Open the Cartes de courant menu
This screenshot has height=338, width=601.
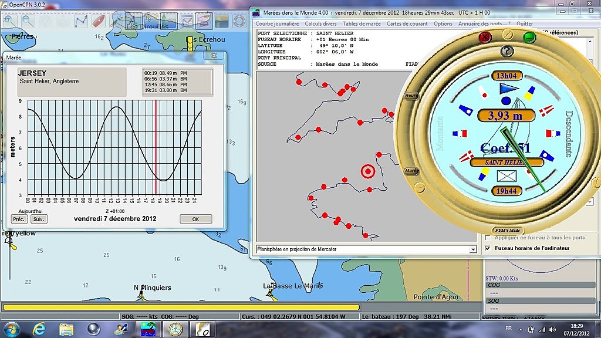[x=407, y=23]
